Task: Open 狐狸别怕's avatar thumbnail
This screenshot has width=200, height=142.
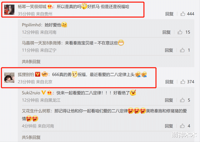Action: click(9, 78)
